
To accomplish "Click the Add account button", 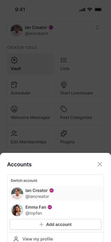I will [x=56, y=224].
